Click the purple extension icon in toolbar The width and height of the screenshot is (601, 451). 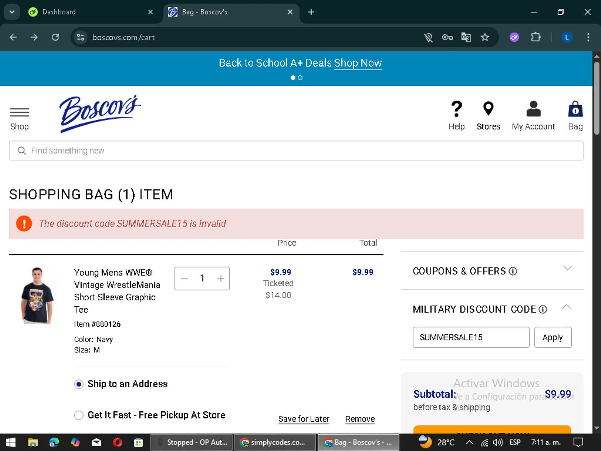tap(514, 37)
